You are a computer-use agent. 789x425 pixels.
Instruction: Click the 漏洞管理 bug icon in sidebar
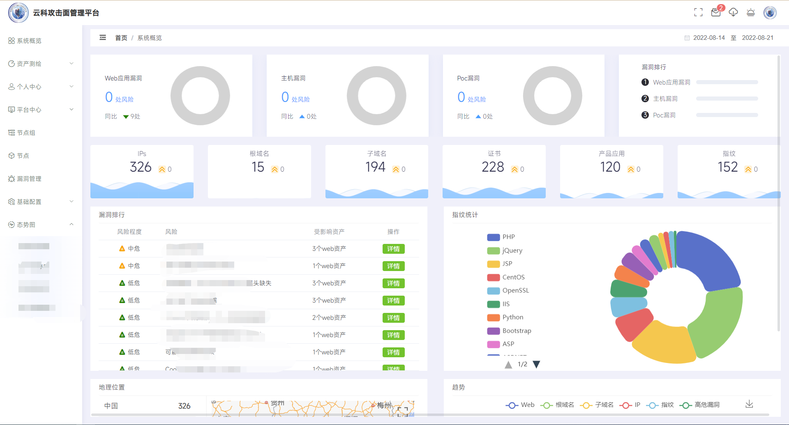coord(12,179)
